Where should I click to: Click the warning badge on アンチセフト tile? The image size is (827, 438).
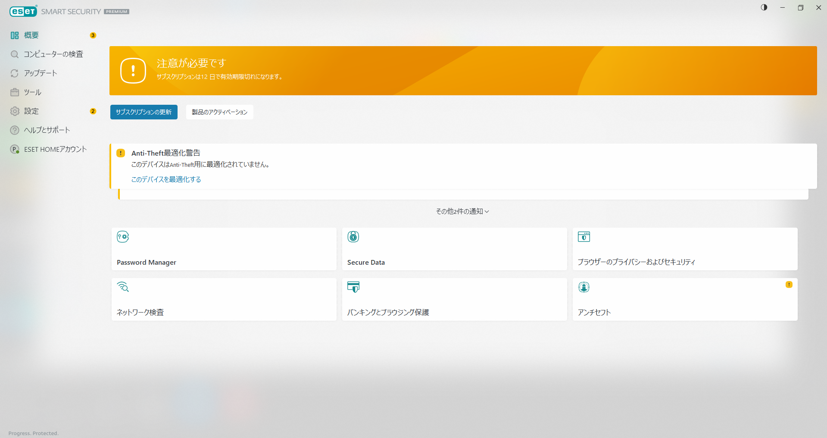[789, 285]
